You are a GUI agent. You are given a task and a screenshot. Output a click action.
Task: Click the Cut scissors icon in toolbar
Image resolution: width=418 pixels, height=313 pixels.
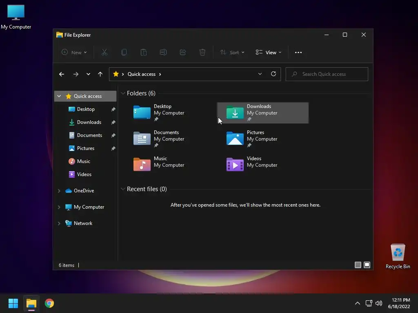pyautogui.click(x=104, y=53)
